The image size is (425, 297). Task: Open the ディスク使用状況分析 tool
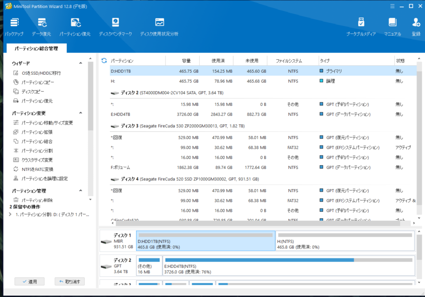tap(159, 27)
